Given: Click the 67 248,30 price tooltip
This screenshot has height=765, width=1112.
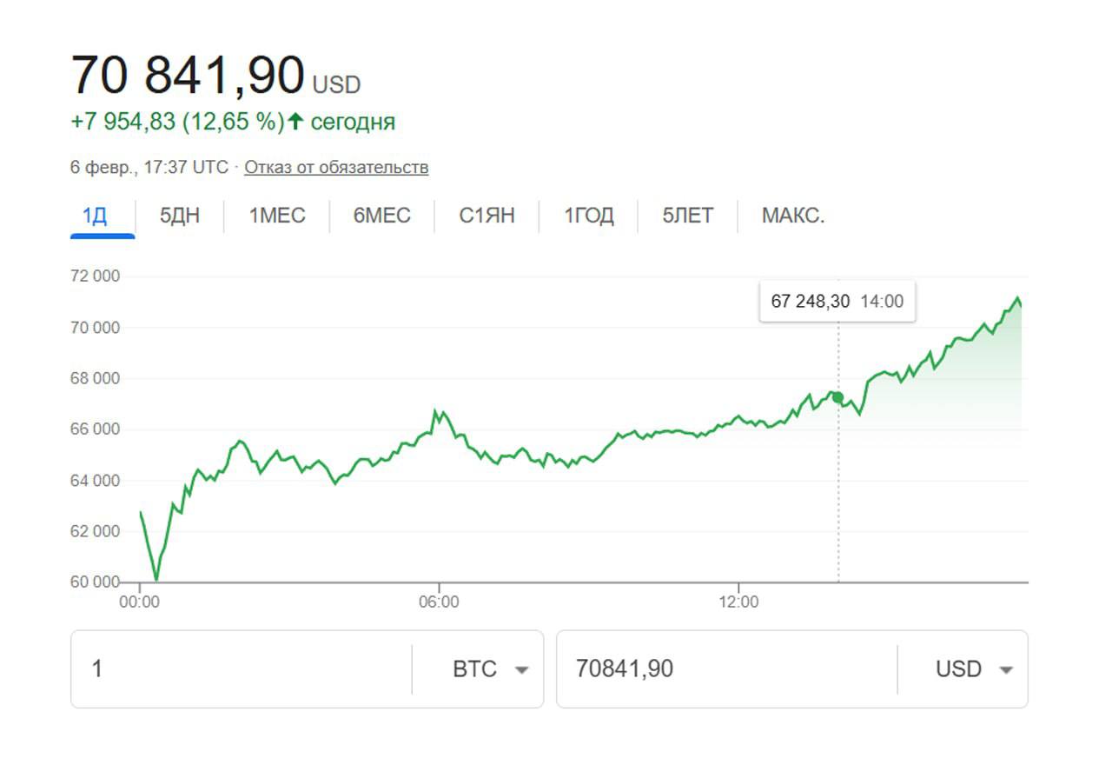Looking at the screenshot, I should [x=837, y=302].
